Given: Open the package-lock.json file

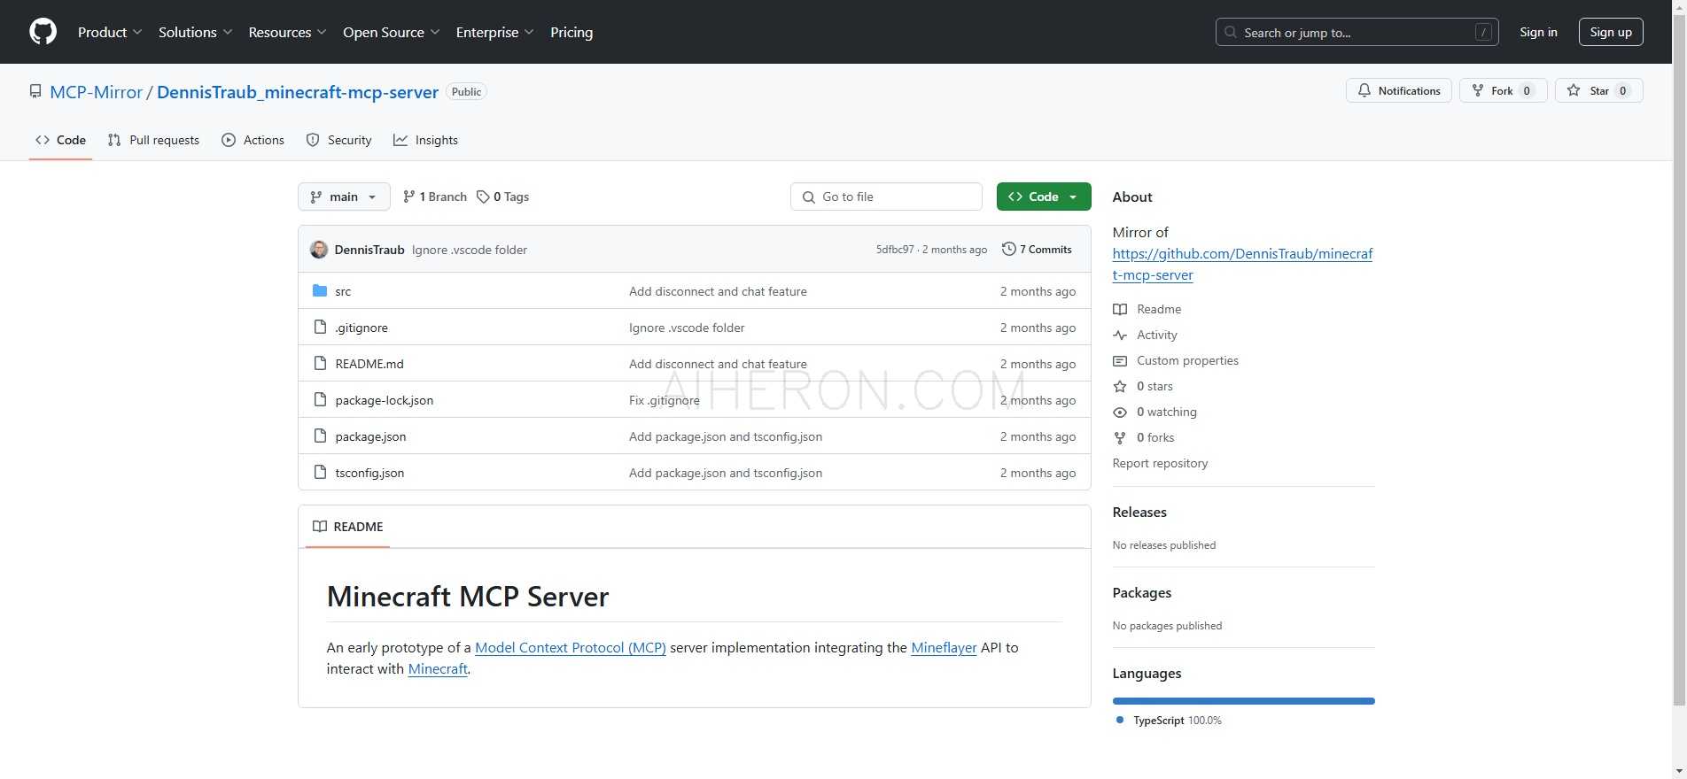Looking at the screenshot, I should [x=385, y=400].
